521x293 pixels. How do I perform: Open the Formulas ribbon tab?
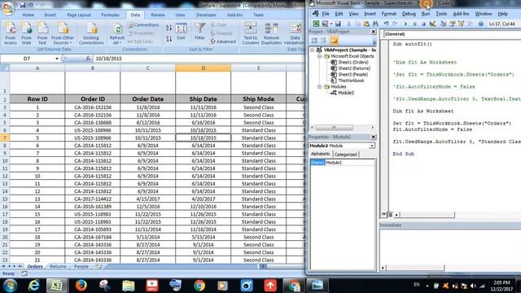point(111,15)
